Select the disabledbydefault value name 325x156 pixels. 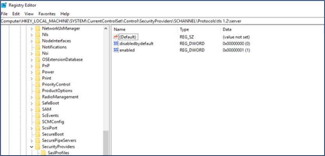coord(136,43)
